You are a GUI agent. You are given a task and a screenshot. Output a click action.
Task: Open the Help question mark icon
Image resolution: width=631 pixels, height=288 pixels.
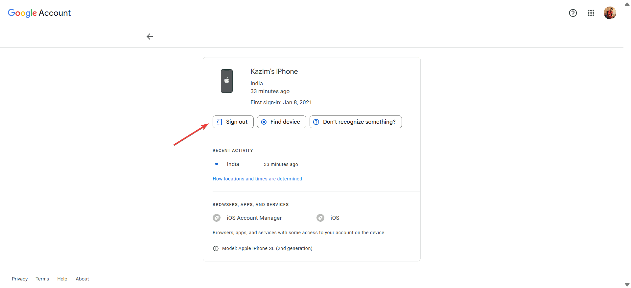click(573, 13)
